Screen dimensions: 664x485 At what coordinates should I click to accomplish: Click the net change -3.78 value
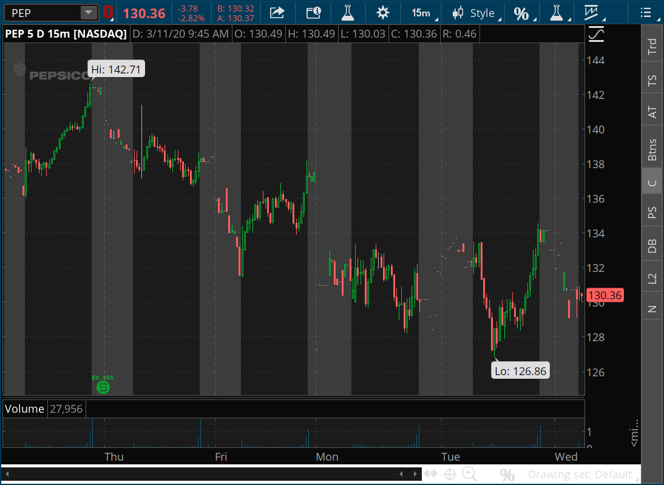(x=187, y=8)
